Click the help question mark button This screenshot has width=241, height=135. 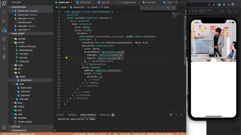(235, 130)
